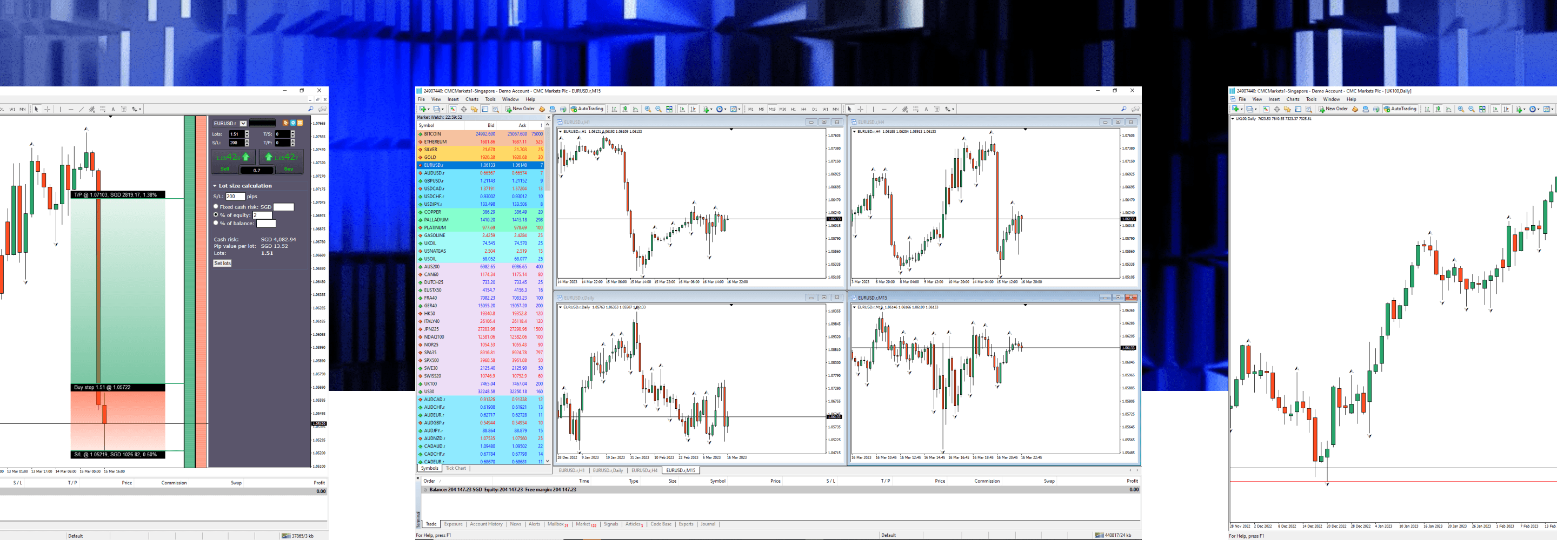Tile the chart windows
Screen dimensions: 1557x540
click(669, 109)
